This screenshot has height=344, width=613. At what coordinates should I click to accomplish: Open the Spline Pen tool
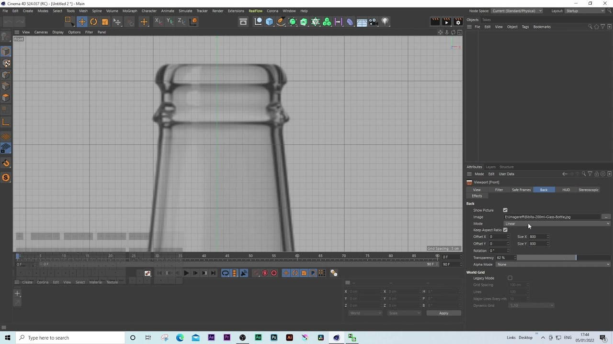281,21
